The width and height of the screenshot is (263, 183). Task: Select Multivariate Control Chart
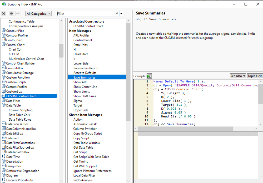point(27,59)
